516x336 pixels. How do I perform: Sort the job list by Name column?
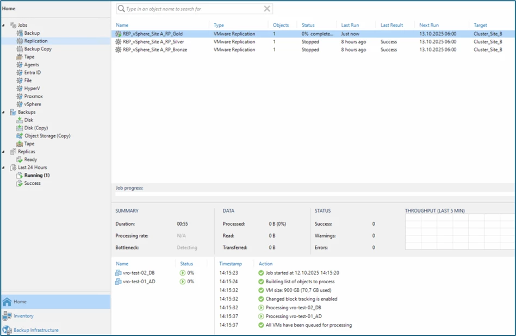(x=122, y=25)
